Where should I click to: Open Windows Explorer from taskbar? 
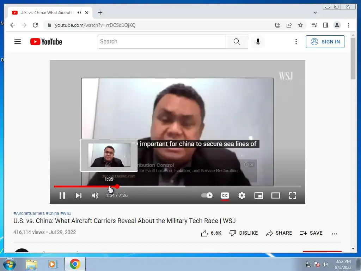coord(31,264)
